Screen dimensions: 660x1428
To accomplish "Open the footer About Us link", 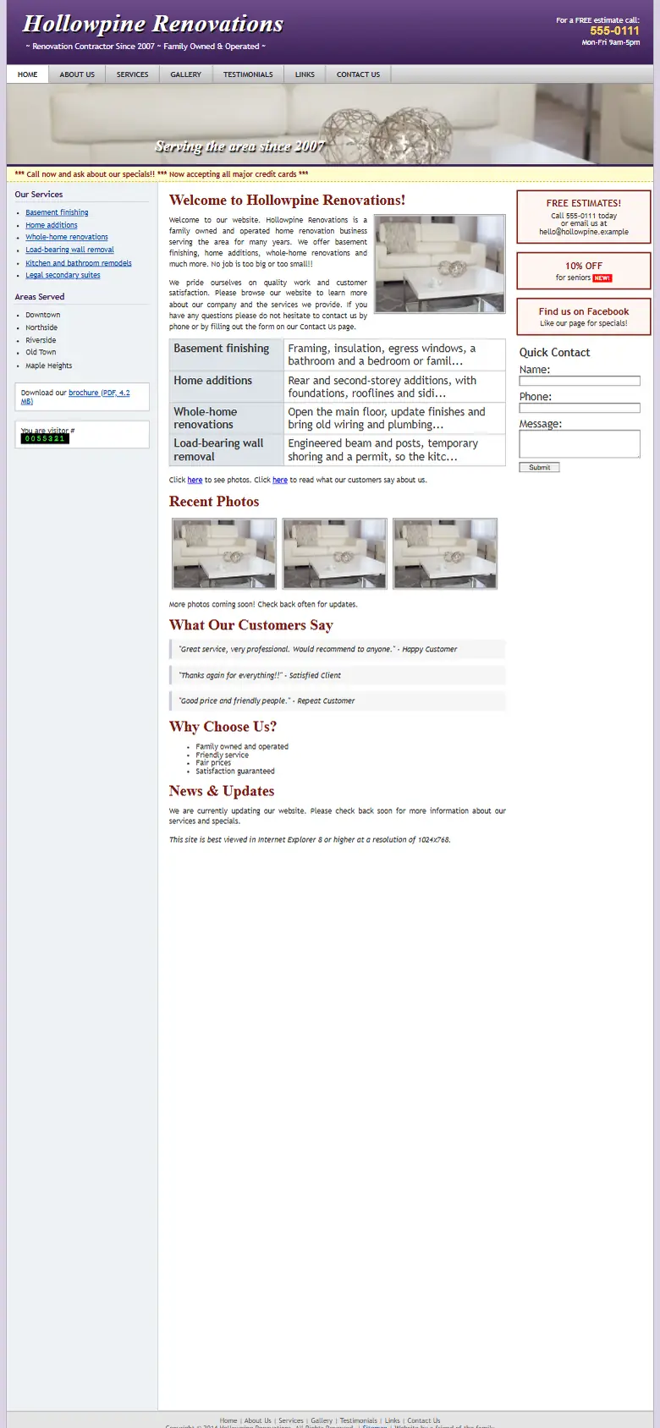I will pos(258,1420).
